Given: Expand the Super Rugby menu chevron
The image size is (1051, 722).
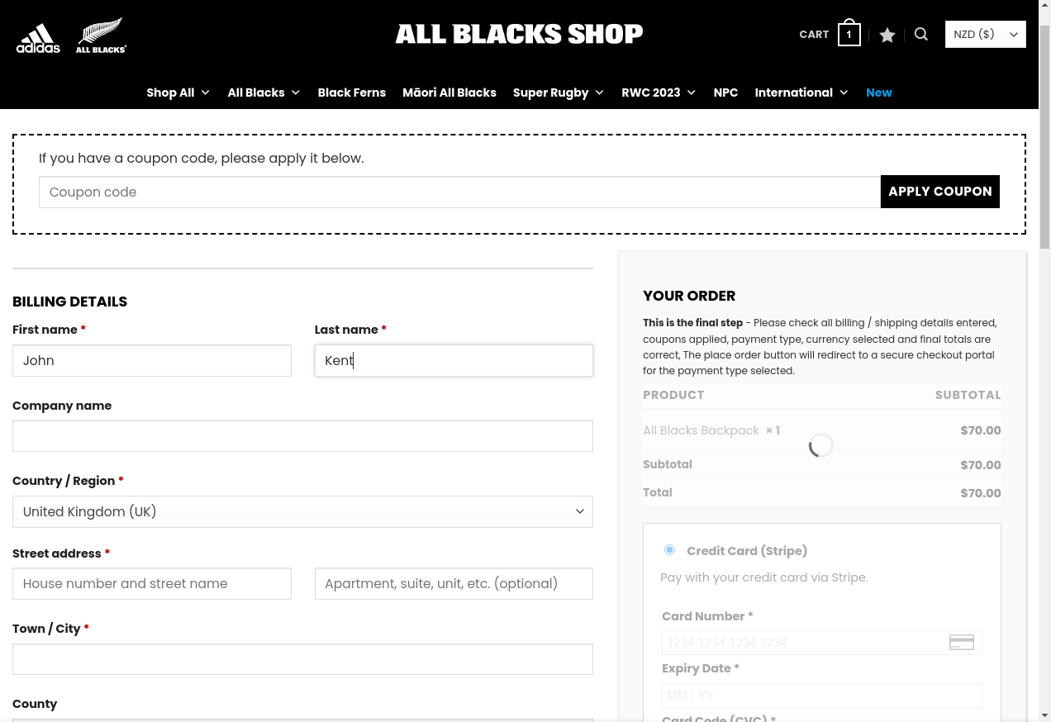Looking at the screenshot, I should pyautogui.click(x=599, y=93).
